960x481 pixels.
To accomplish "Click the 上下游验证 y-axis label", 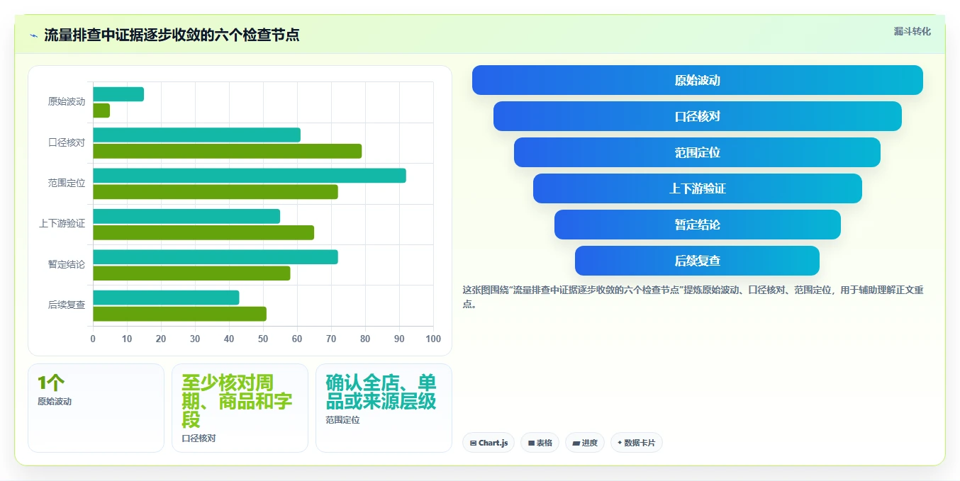I will (62, 224).
